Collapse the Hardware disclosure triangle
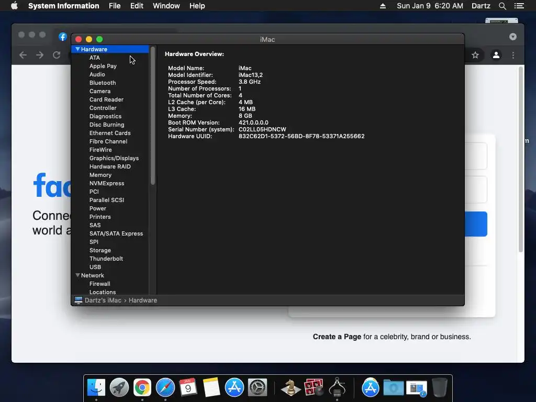The image size is (536, 402). (x=77, y=49)
